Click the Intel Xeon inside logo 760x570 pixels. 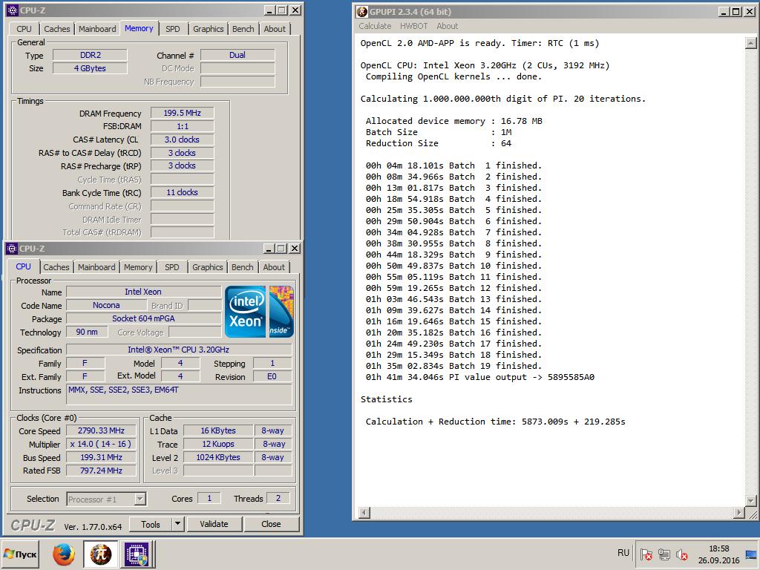(259, 312)
